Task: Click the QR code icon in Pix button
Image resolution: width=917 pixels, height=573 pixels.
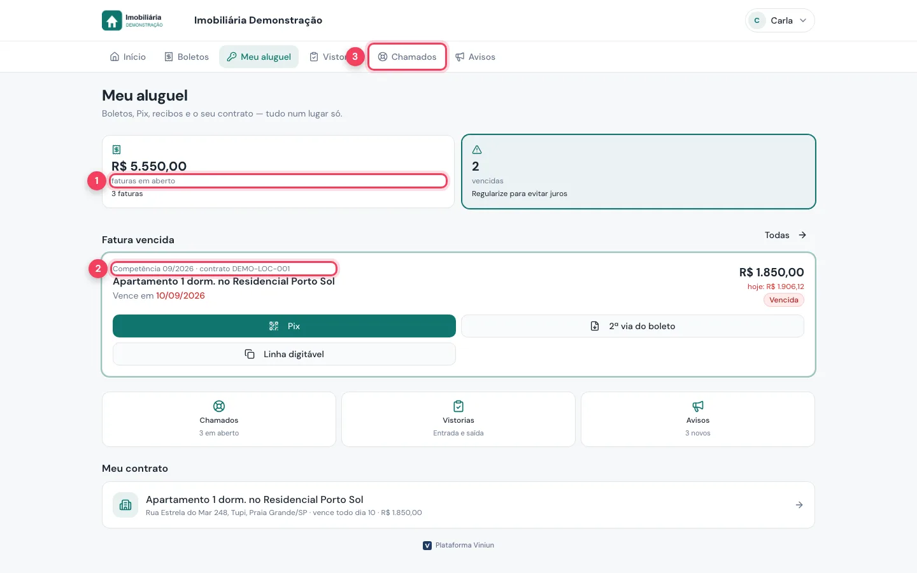Action: [274, 326]
